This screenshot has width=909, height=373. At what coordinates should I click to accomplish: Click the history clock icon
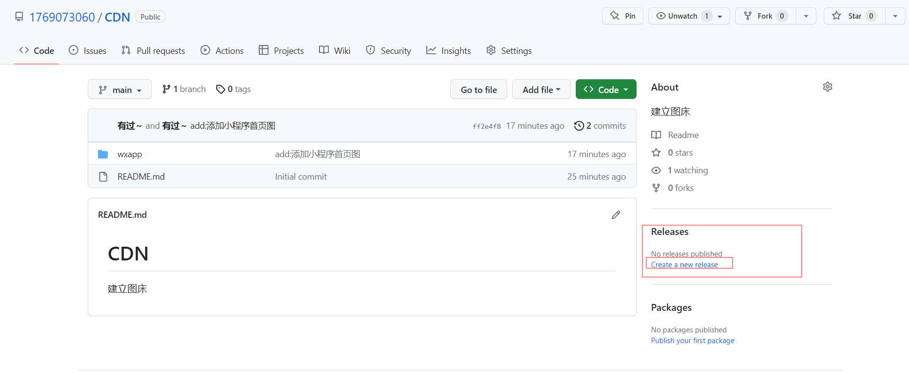point(579,126)
